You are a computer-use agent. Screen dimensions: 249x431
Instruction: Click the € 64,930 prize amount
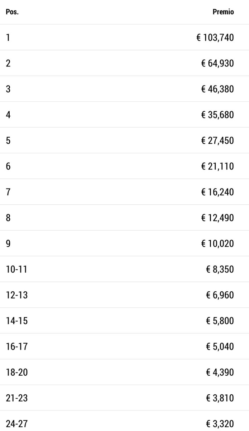[x=217, y=64]
